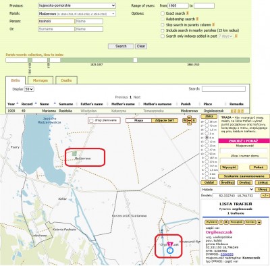Click the Koniec button in hit list
Image resolution: width=270 pixels, height=266 pixels.
coord(250,222)
